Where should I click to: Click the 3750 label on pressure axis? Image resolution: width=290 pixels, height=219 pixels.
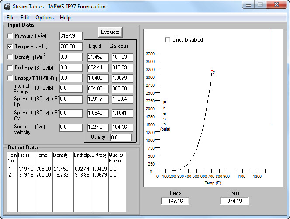pos(150,53)
